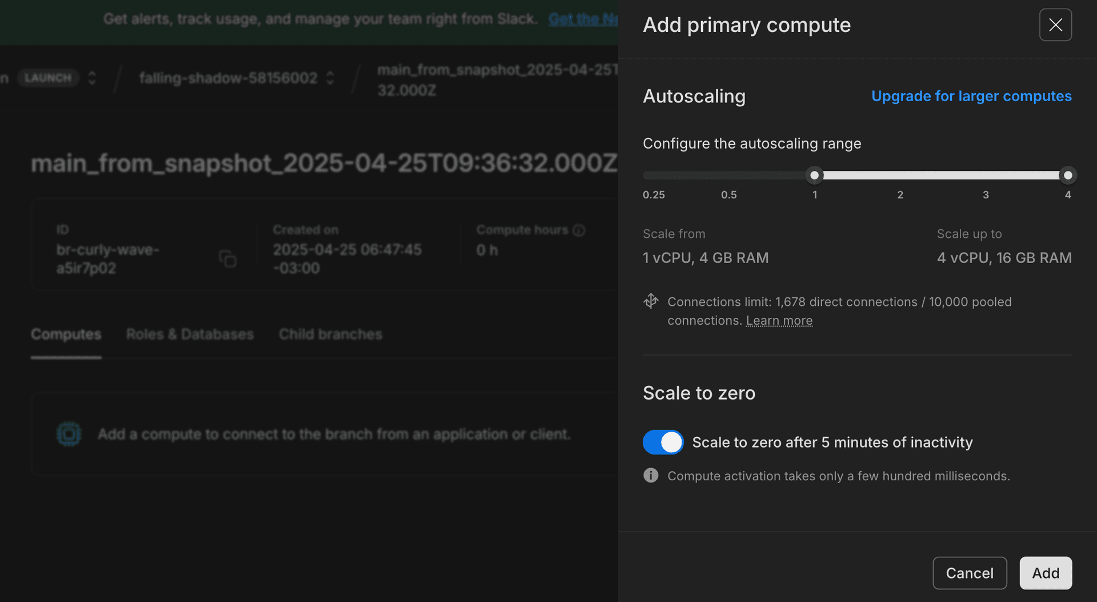Open the project selector next to LAUNCH
The width and height of the screenshot is (1097, 602).
coord(92,78)
